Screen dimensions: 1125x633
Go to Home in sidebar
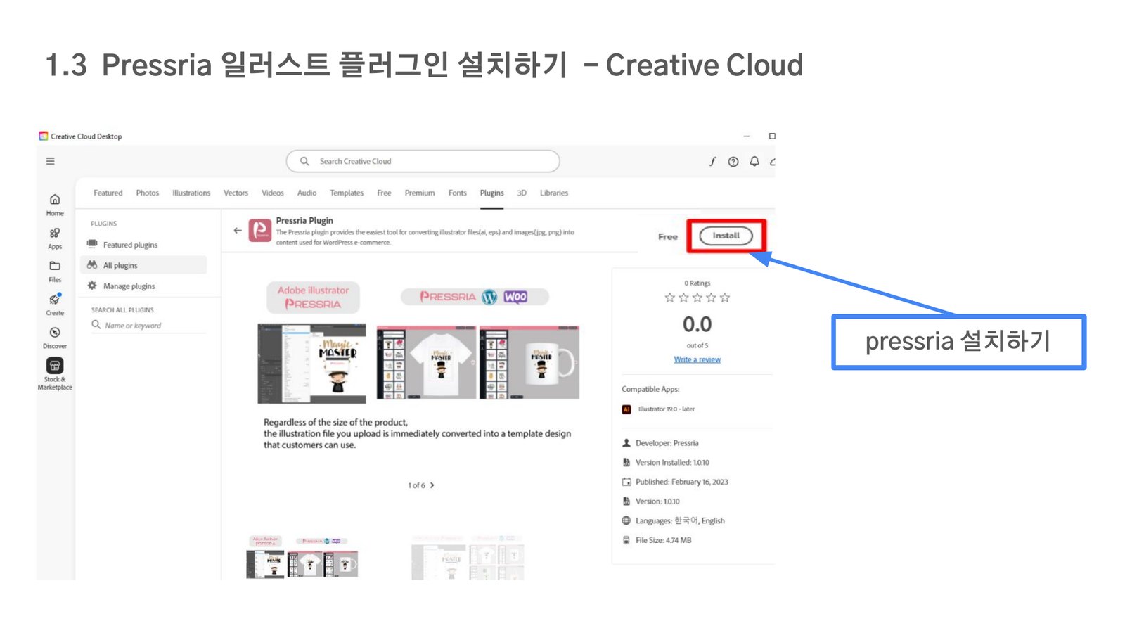(x=55, y=205)
